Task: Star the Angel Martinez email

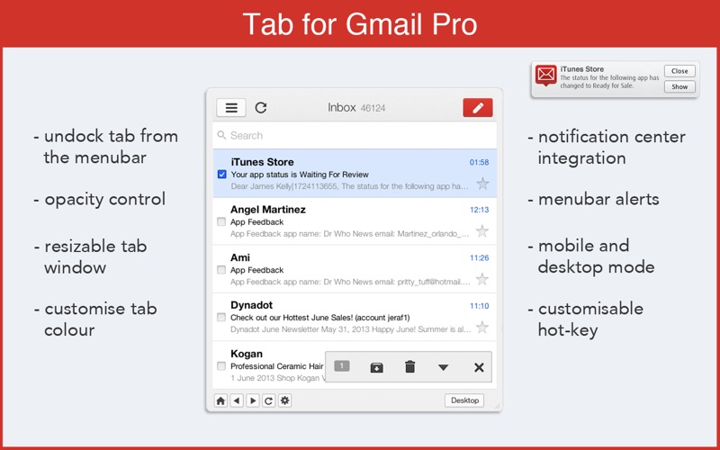Action: (482, 231)
